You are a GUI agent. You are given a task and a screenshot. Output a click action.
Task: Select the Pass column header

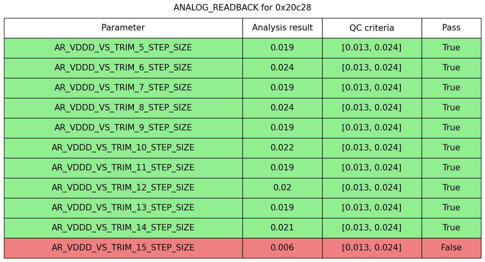tap(451, 28)
